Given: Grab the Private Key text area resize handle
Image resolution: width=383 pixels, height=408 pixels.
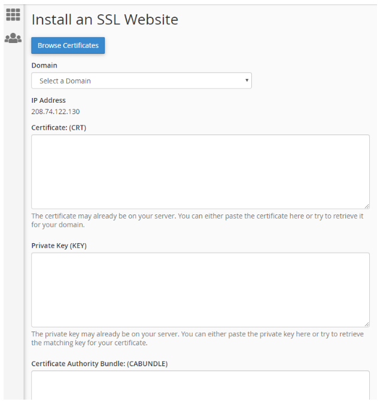Looking at the screenshot, I should [x=367, y=324].
